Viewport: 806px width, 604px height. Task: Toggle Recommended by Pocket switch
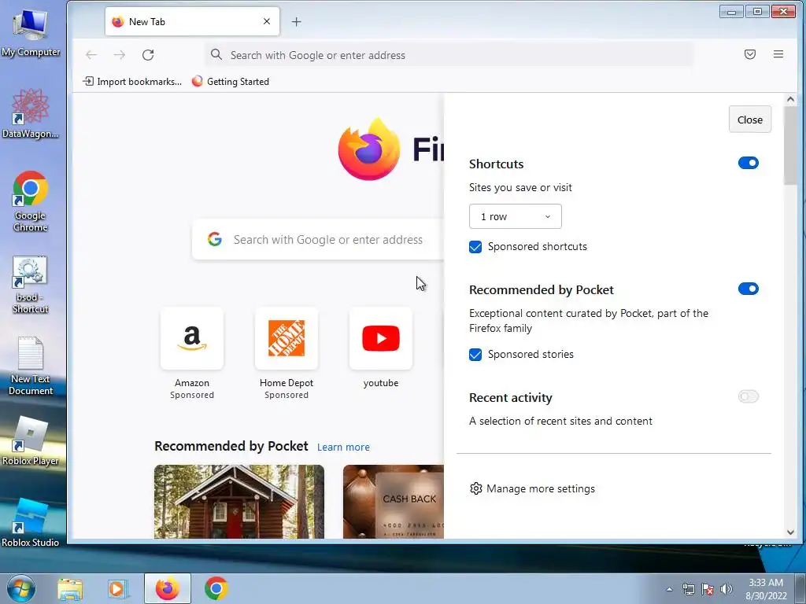tap(748, 289)
